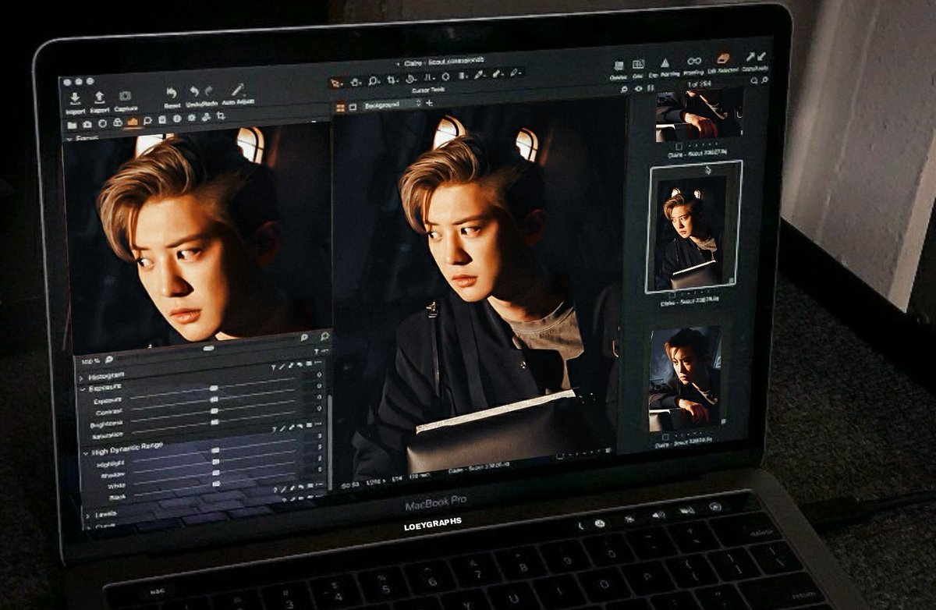
Task: Select the Rotate cursor tool
Action: 411,79
